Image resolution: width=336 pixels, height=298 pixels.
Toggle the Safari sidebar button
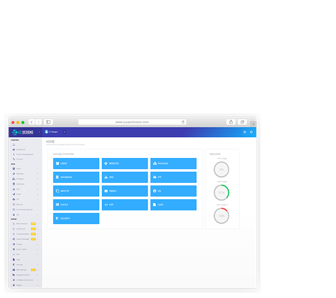[x=48, y=122]
